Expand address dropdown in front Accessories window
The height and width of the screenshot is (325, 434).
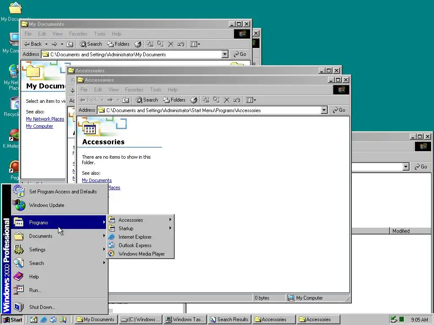pyautogui.click(x=324, y=110)
